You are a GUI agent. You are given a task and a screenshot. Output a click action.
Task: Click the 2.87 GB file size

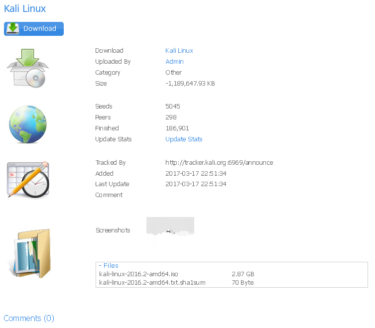(243, 274)
